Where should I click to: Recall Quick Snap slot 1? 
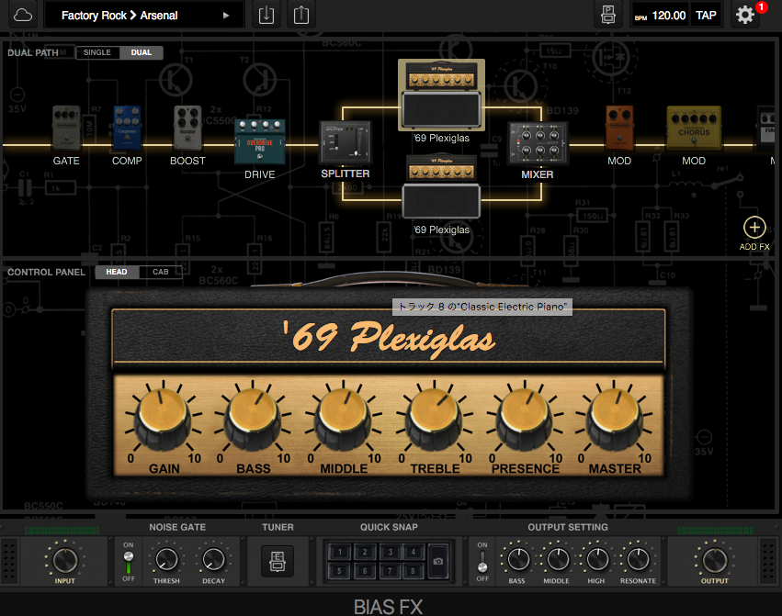click(x=340, y=552)
